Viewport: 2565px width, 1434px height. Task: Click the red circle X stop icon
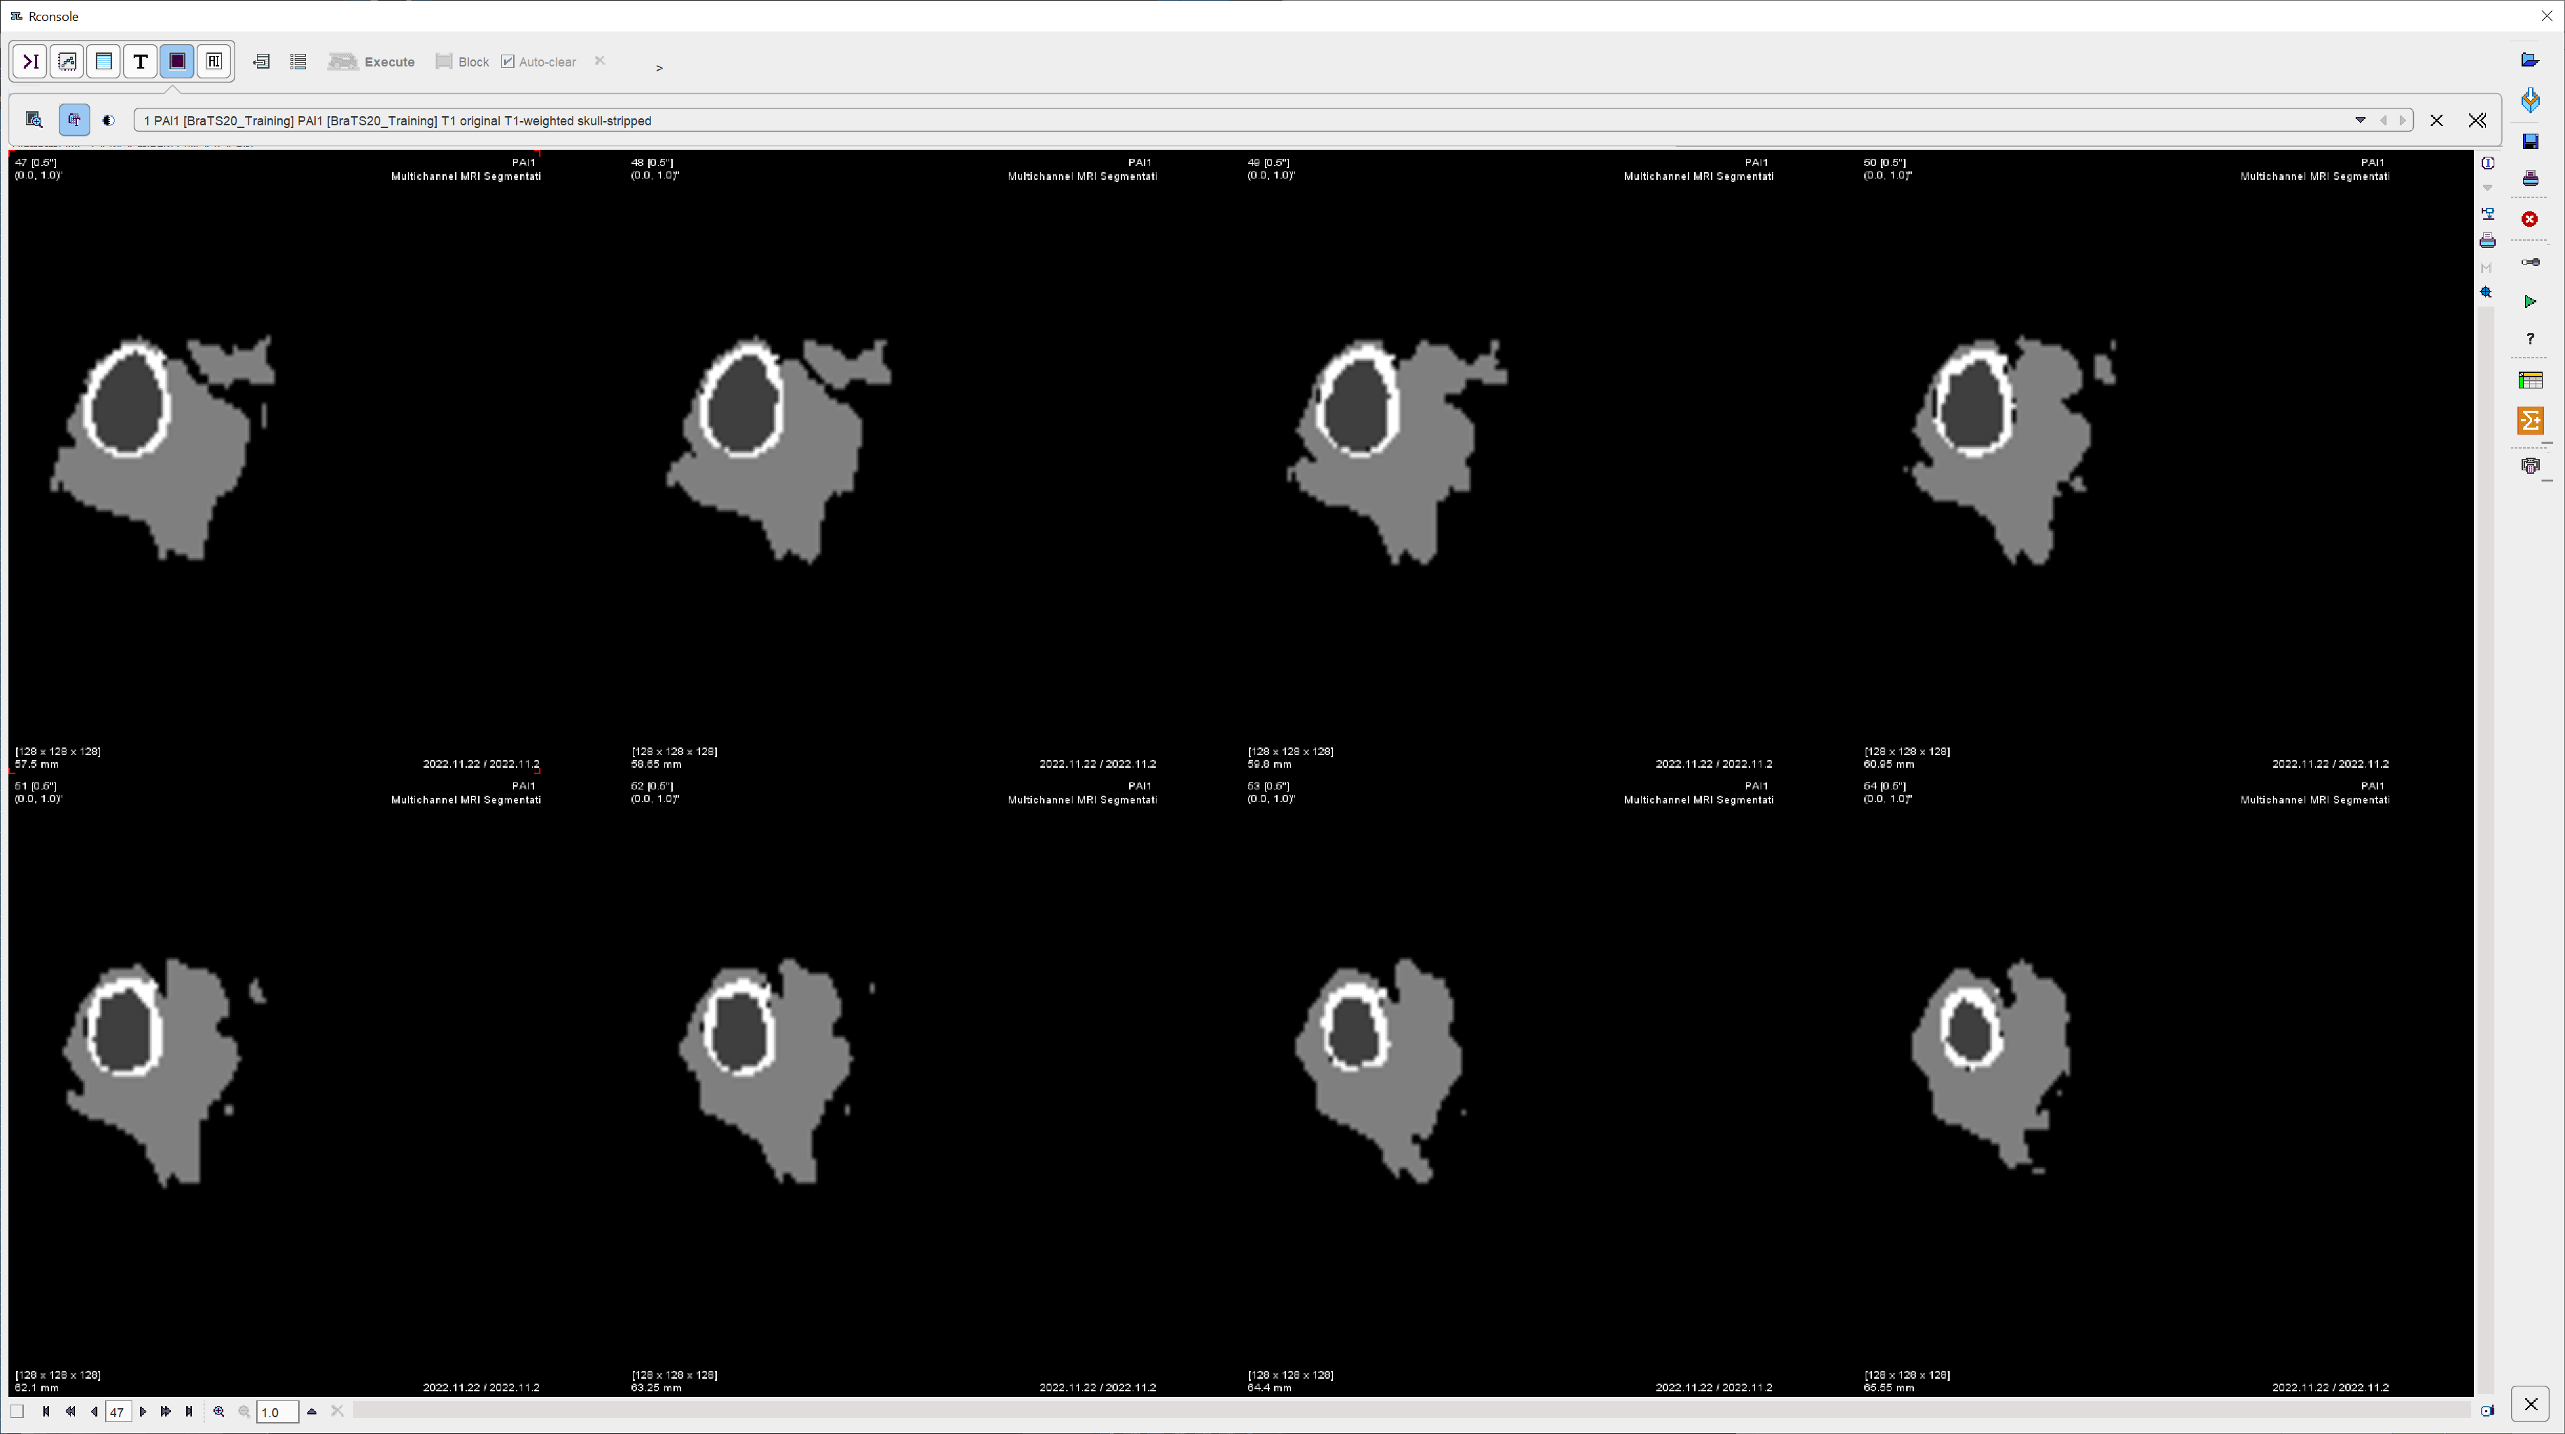(x=2530, y=219)
